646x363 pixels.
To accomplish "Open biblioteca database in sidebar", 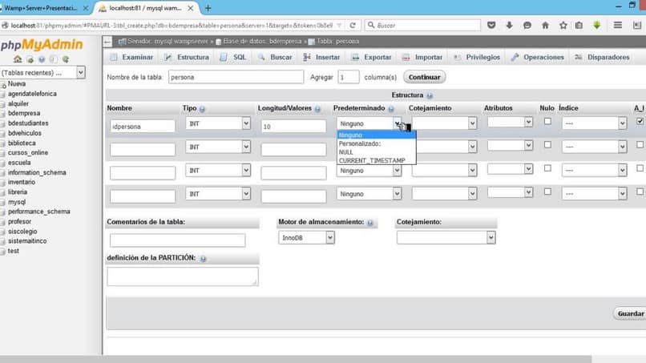I will pos(22,143).
